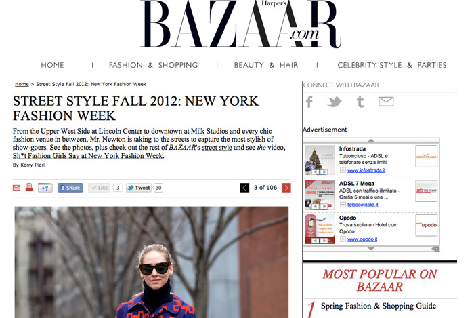Expand the plus box beside telecomitalia.it

[343, 205]
